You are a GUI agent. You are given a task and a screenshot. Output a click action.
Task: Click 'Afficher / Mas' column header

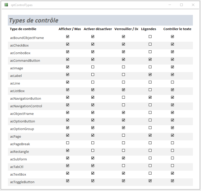pyautogui.click(x=70, y=29)
